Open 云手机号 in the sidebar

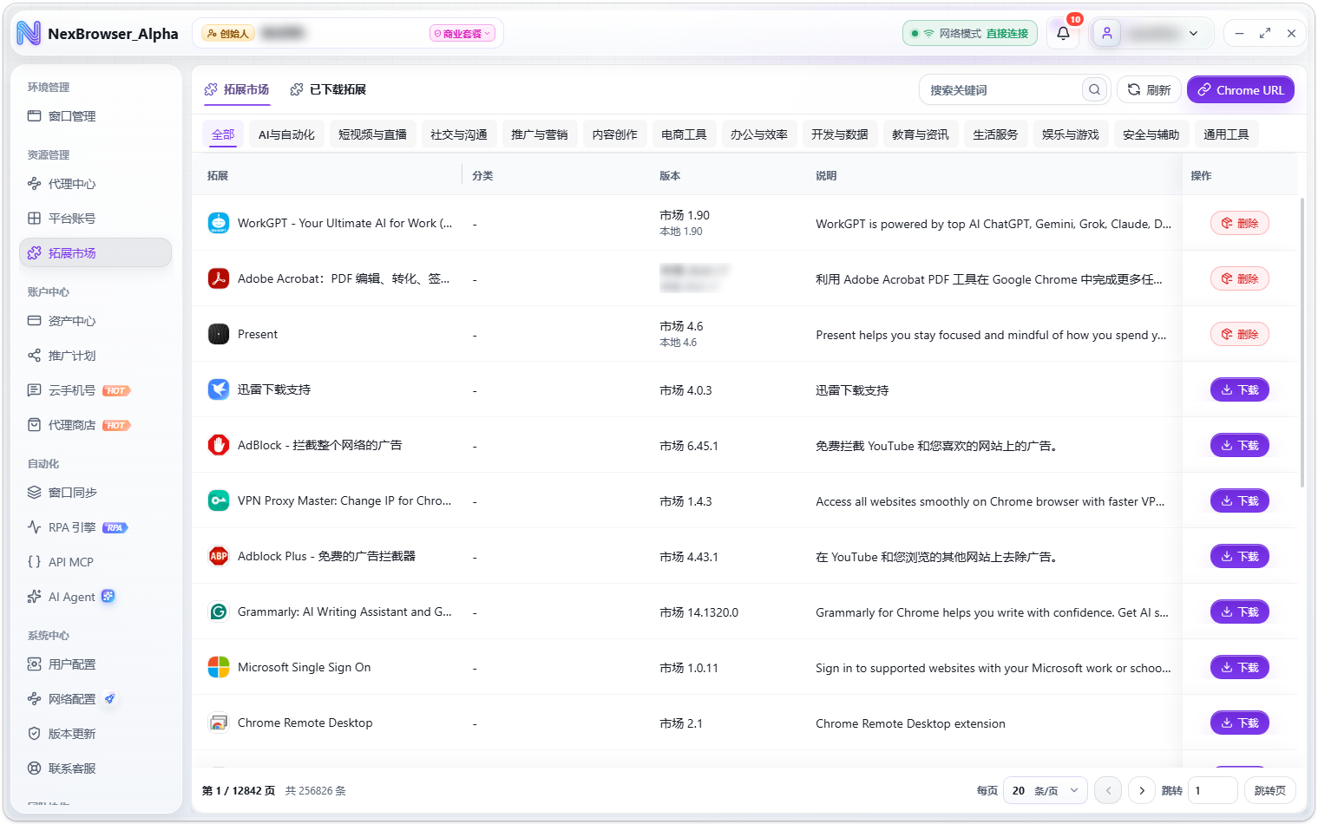[x=95, y=390]
